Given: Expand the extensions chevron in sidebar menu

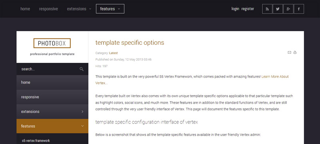Looking at the screenshot, I should pos(82,112).
